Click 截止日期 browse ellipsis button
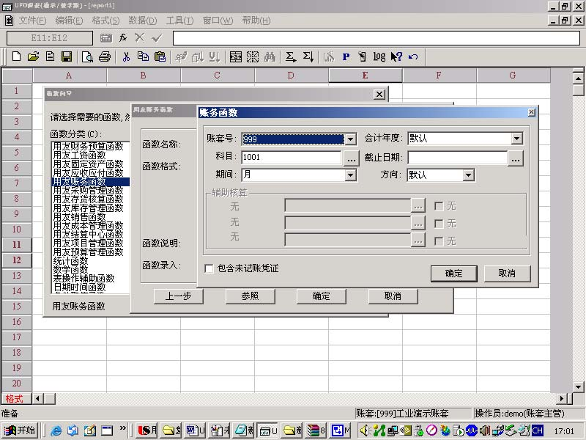Viewport: 586px width, 440px height. (x=516, y=158)
